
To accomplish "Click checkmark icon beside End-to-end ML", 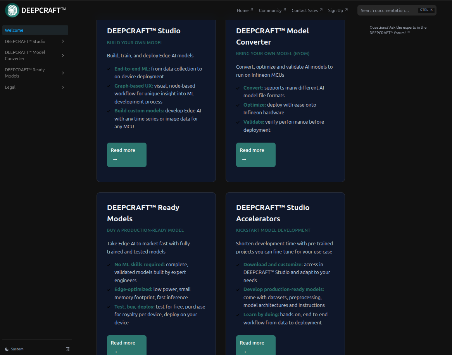I will 109,69.
